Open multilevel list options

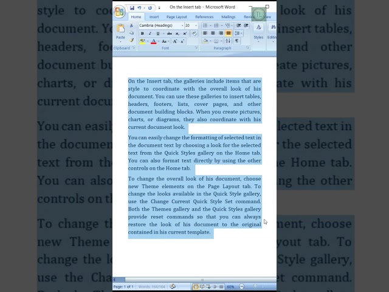(227, 26)
